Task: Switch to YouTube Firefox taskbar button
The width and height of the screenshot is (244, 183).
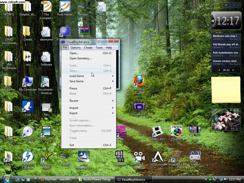Action: tap(57, 179)
